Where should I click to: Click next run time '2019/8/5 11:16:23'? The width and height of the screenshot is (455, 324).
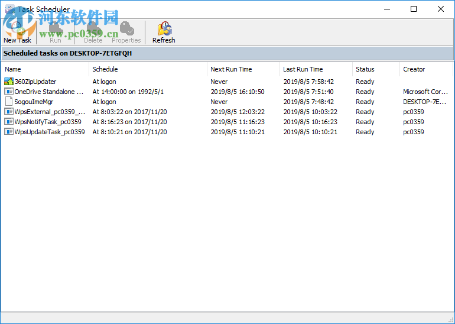[238, 122]
